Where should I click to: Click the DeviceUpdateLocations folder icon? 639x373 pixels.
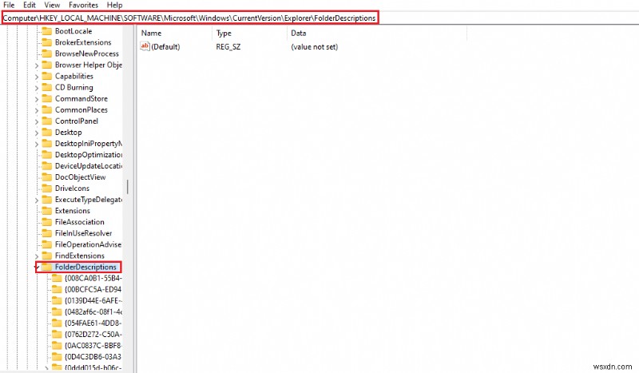coord(47,166)
